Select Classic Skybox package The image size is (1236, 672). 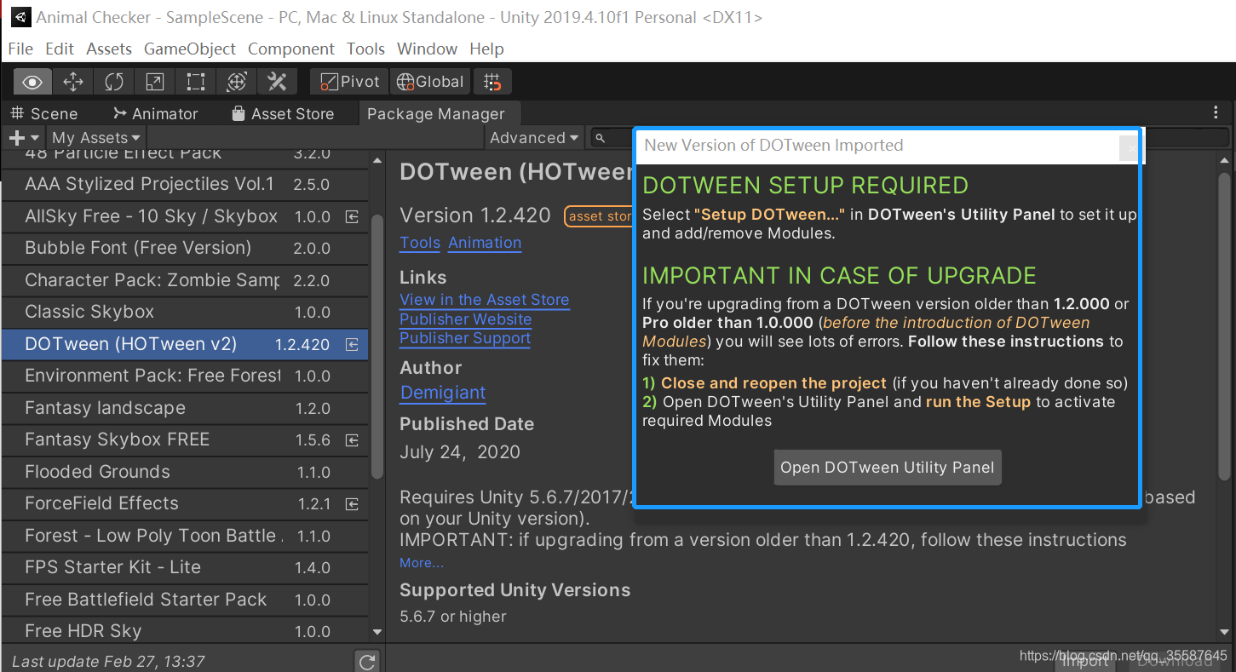[185, 312]
